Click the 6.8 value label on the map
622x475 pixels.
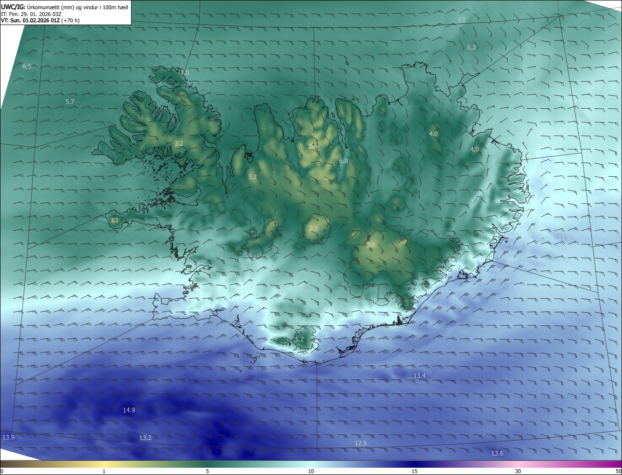point(344,161)
